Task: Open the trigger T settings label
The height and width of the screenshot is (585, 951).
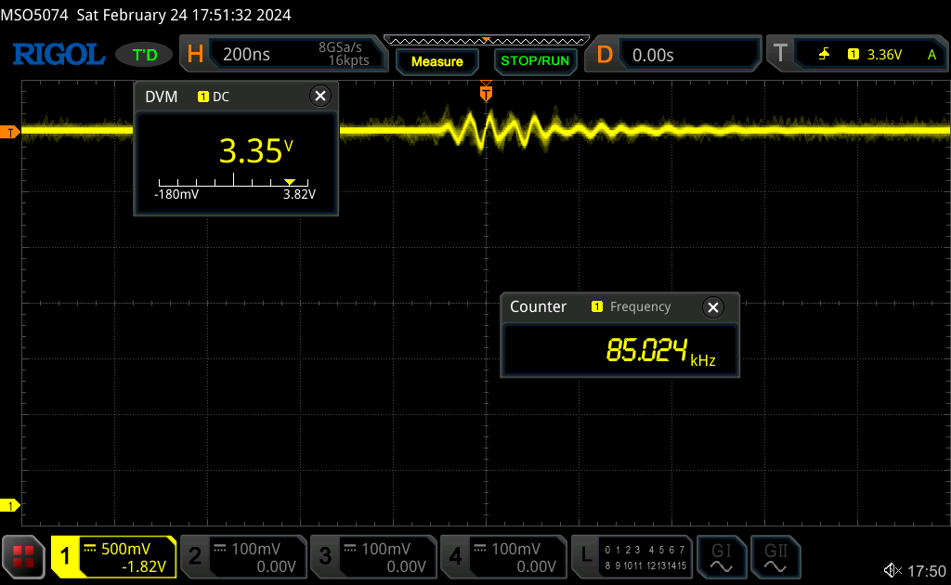Action: tap(780, 53)
